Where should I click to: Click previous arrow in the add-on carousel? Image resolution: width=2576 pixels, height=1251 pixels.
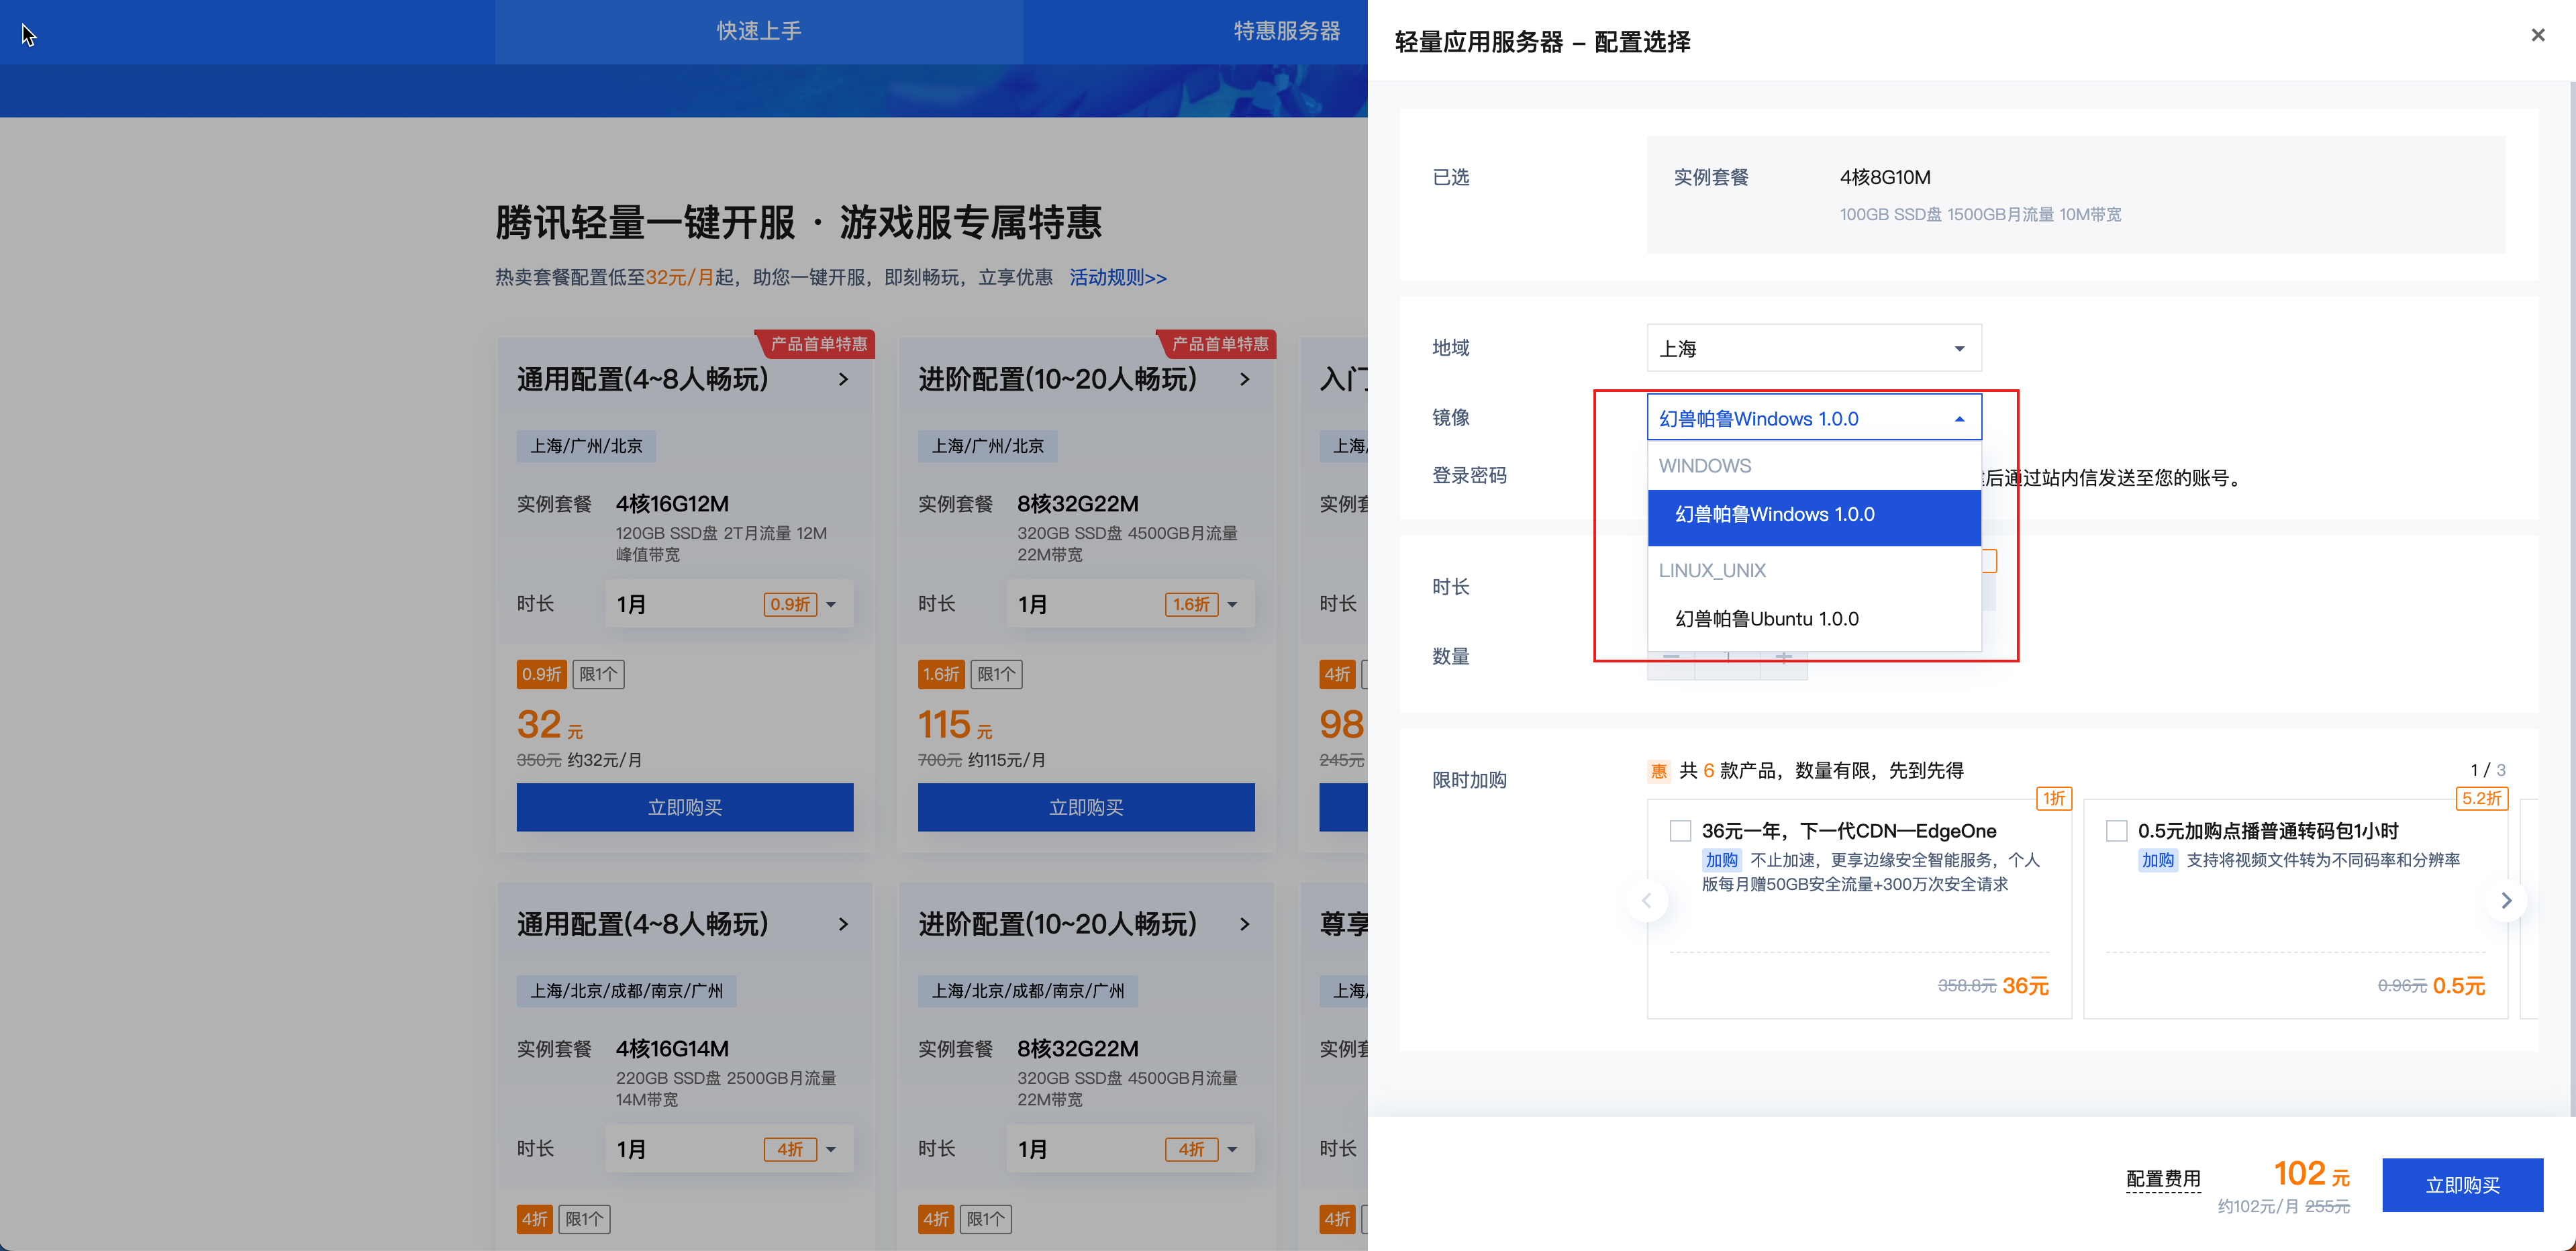click(1646, 899)
